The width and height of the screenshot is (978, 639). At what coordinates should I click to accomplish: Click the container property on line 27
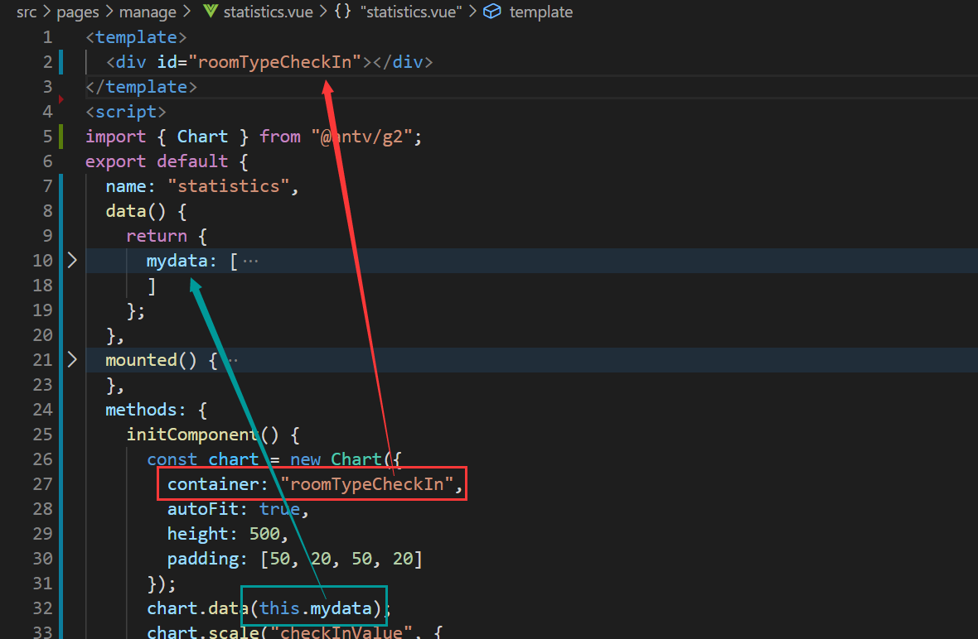[213, 484]
